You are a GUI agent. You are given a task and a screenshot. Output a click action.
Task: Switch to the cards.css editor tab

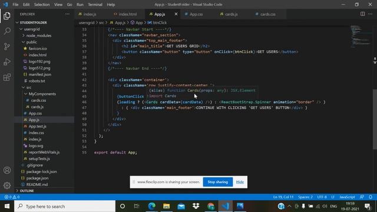tap(268, 14)
